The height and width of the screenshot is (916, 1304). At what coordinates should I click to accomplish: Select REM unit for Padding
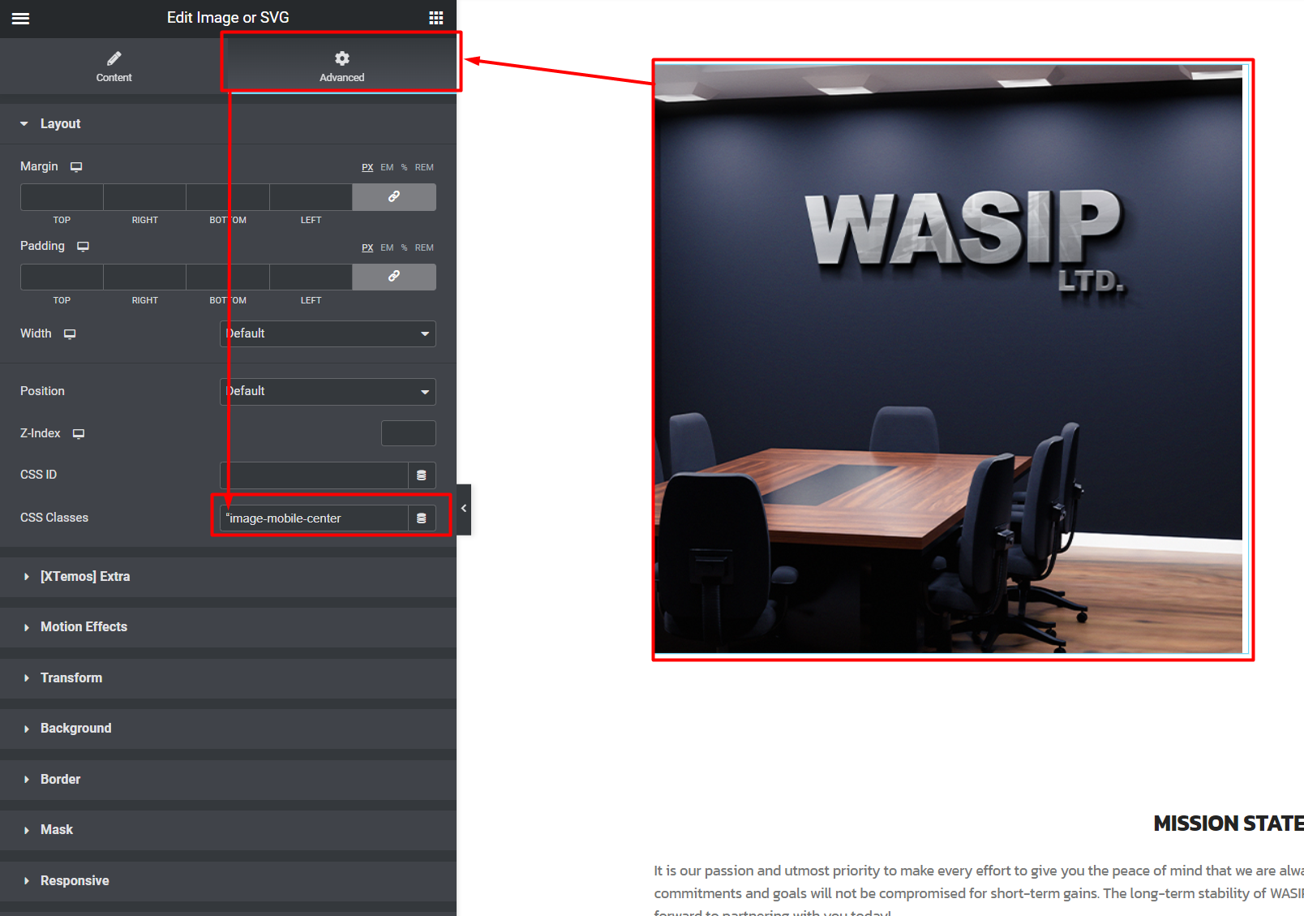click(x=424, y=247)
